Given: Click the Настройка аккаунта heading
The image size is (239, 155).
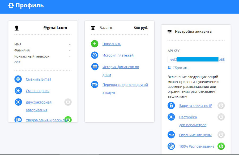Looking at the screenshot, I should point(193,32).
